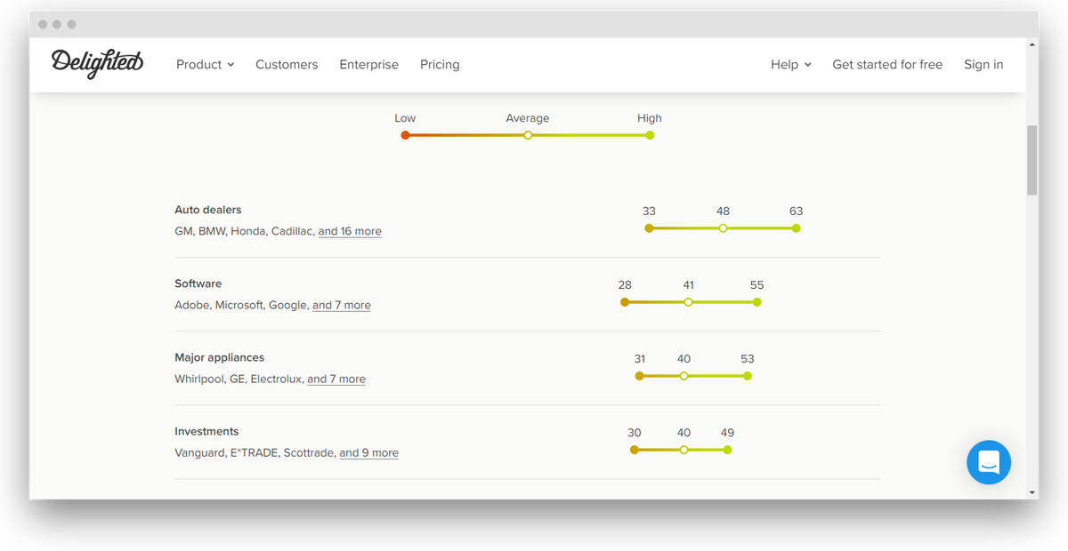
Task: Go to the Customers page
Action: pyautogui.click(x=287, y=64)
